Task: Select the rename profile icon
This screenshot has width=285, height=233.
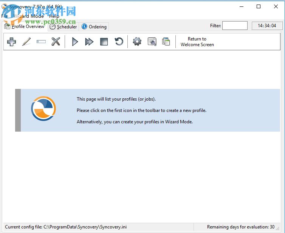Action: tap(41, 42)
